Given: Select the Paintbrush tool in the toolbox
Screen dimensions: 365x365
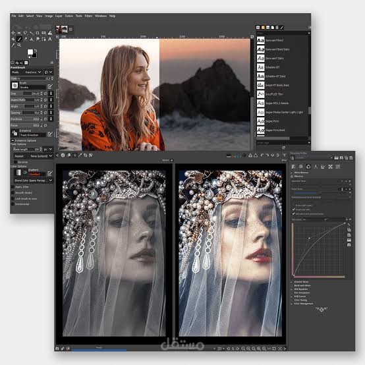Looking at the screenshot, I should (x=20, y=39).
